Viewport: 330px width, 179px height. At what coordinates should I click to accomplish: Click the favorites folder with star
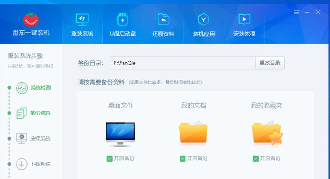(267, 132)
